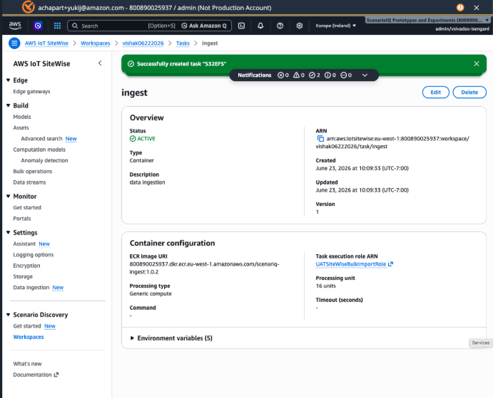The width and height of the screenshot is (493, 398).
Task: Collapse the AWS IoT SiteWise side panel
Action: point(100,63)
